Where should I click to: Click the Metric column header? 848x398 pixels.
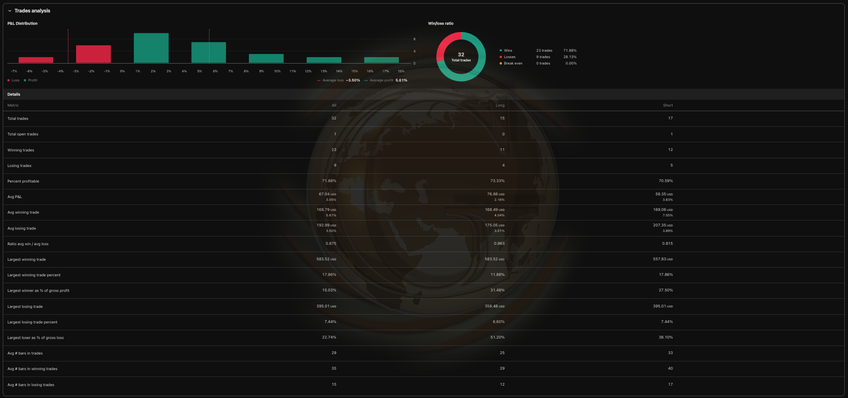click(x=13, y=106)
